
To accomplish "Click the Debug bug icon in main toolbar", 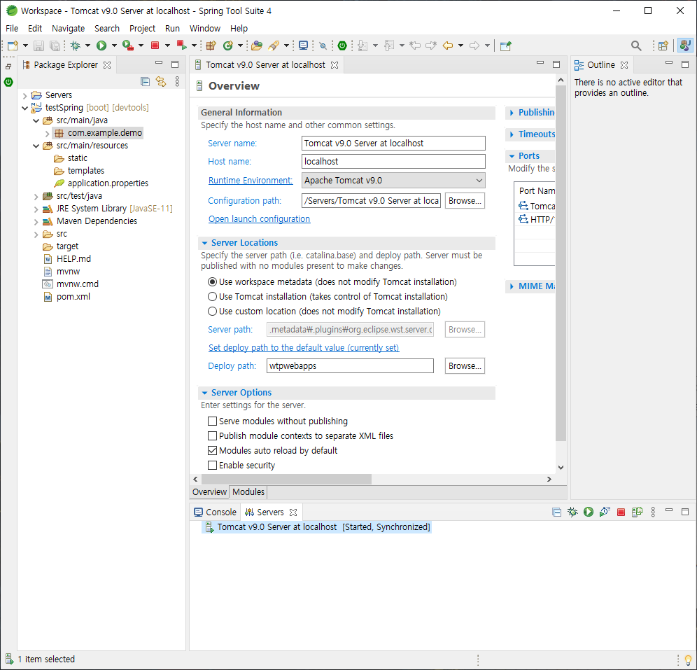I will pos(75,46).
